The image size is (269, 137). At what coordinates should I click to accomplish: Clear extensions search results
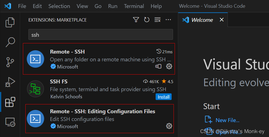tap(158, 20)
